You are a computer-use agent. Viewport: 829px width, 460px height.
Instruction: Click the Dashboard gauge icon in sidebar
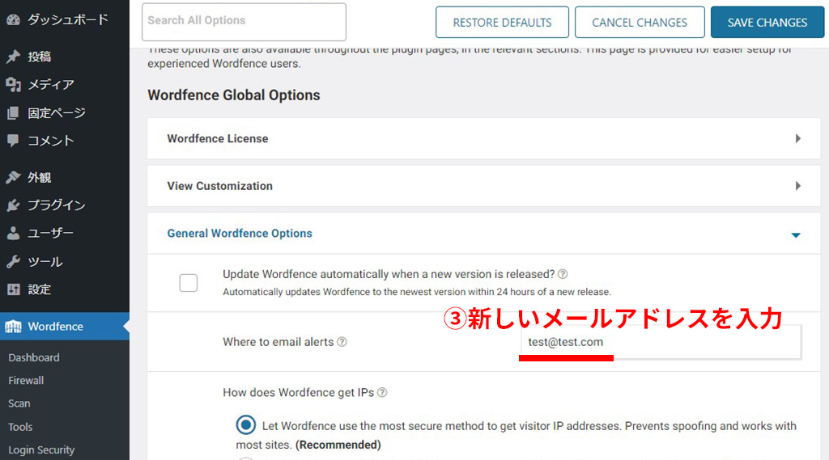click(13, 20)
